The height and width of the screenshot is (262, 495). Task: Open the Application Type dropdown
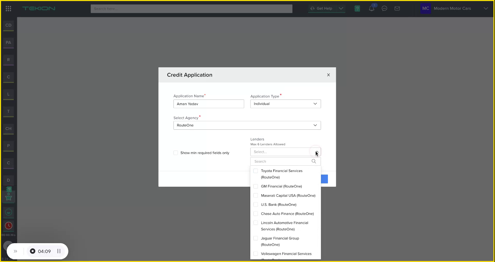(x=315, y=104)
